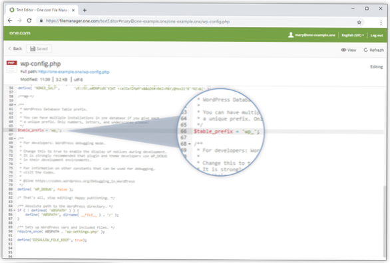Viewport: 390px width, 263px height.
Task: Click the Saved button with disk icon
Action: click(39, 48)
